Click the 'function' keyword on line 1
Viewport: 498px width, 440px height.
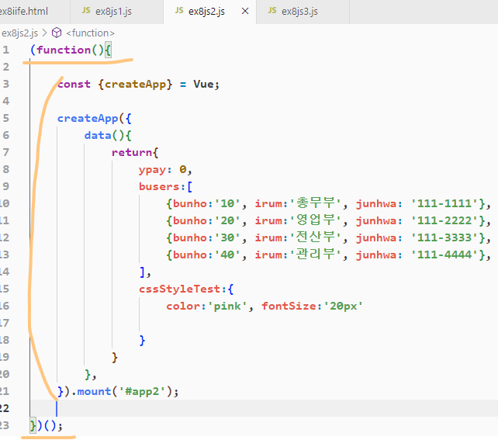(64, 50)
